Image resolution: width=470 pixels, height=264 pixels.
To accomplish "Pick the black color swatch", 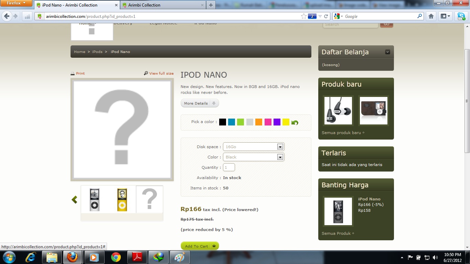I will (223, 122).
